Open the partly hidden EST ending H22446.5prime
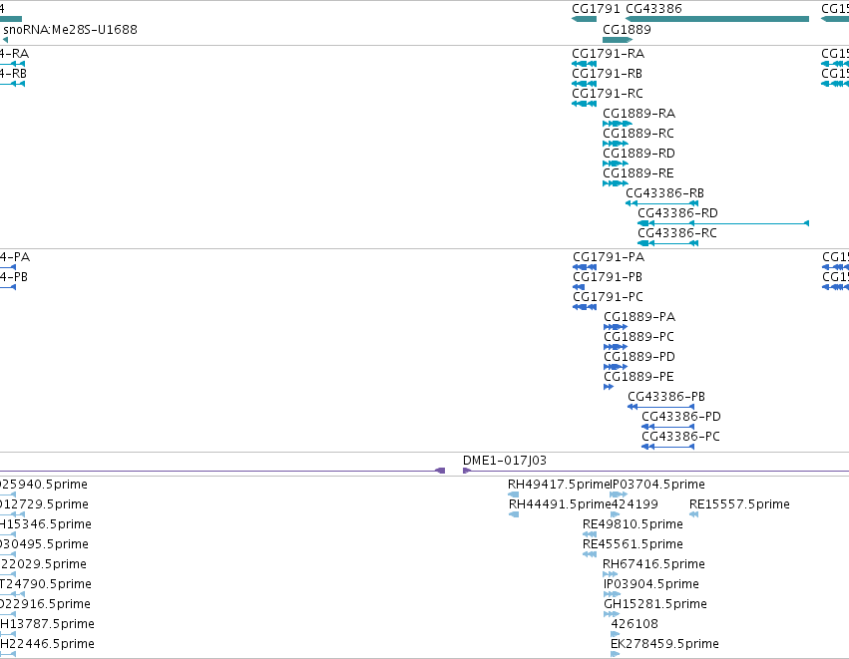The width and height of the screenshot is (849, 659). tap(47, 644)
